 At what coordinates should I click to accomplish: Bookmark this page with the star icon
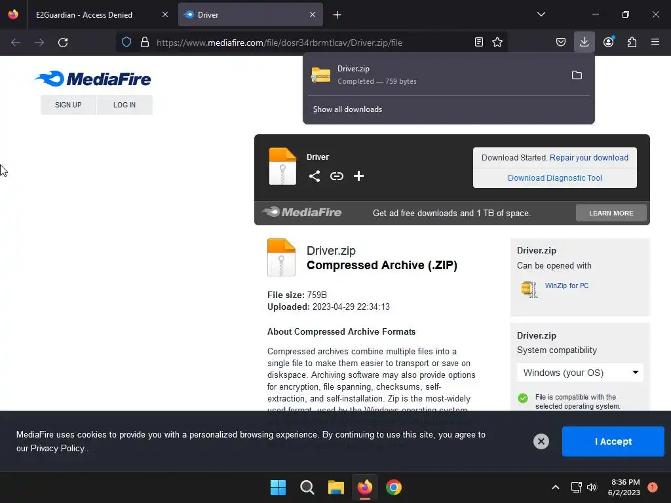(497, 42)
